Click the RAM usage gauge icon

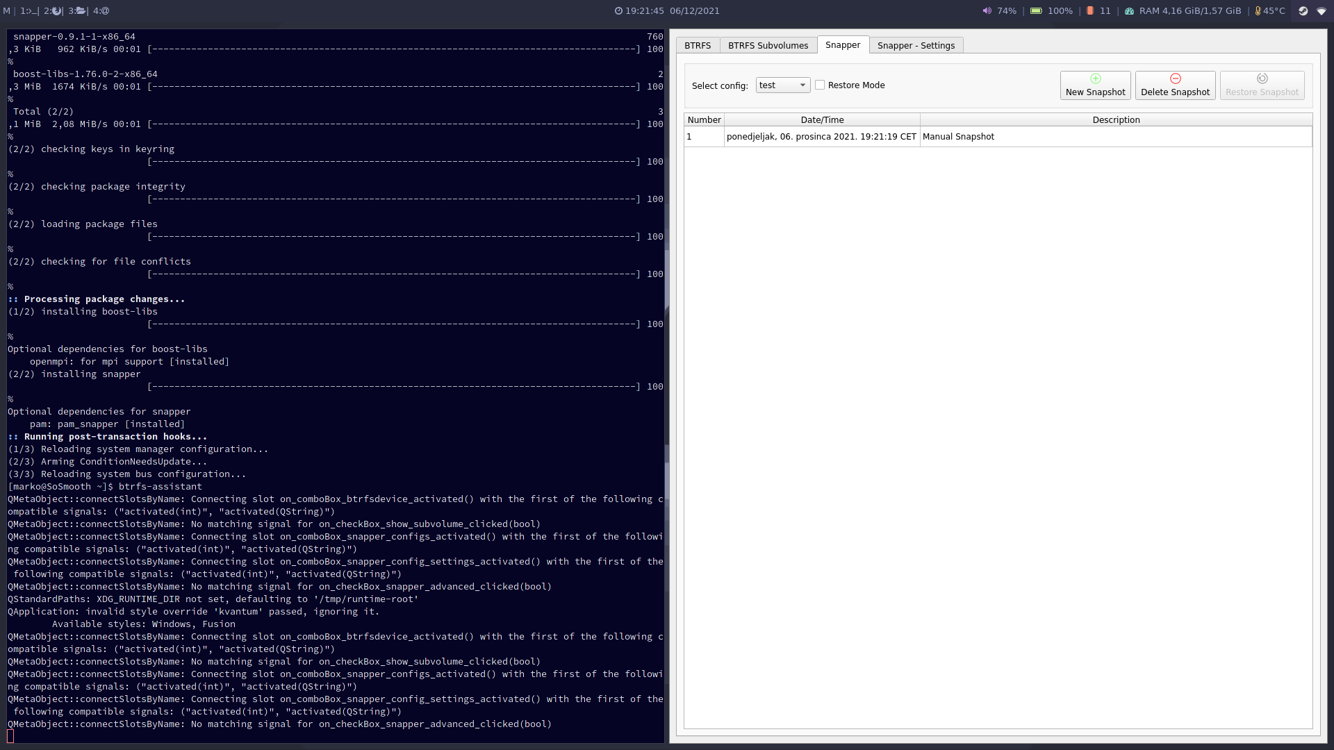coord(1129,11)
